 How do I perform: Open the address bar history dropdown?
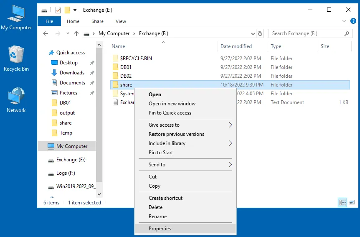253,33
